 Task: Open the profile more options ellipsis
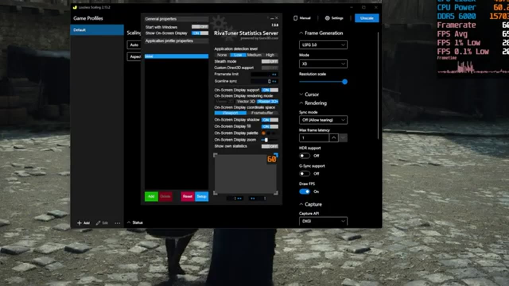[x=117, y=223]
